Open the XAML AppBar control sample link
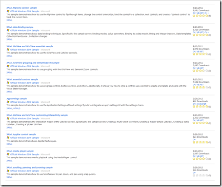Screen dimensions: 222x187 coord(21,134)
